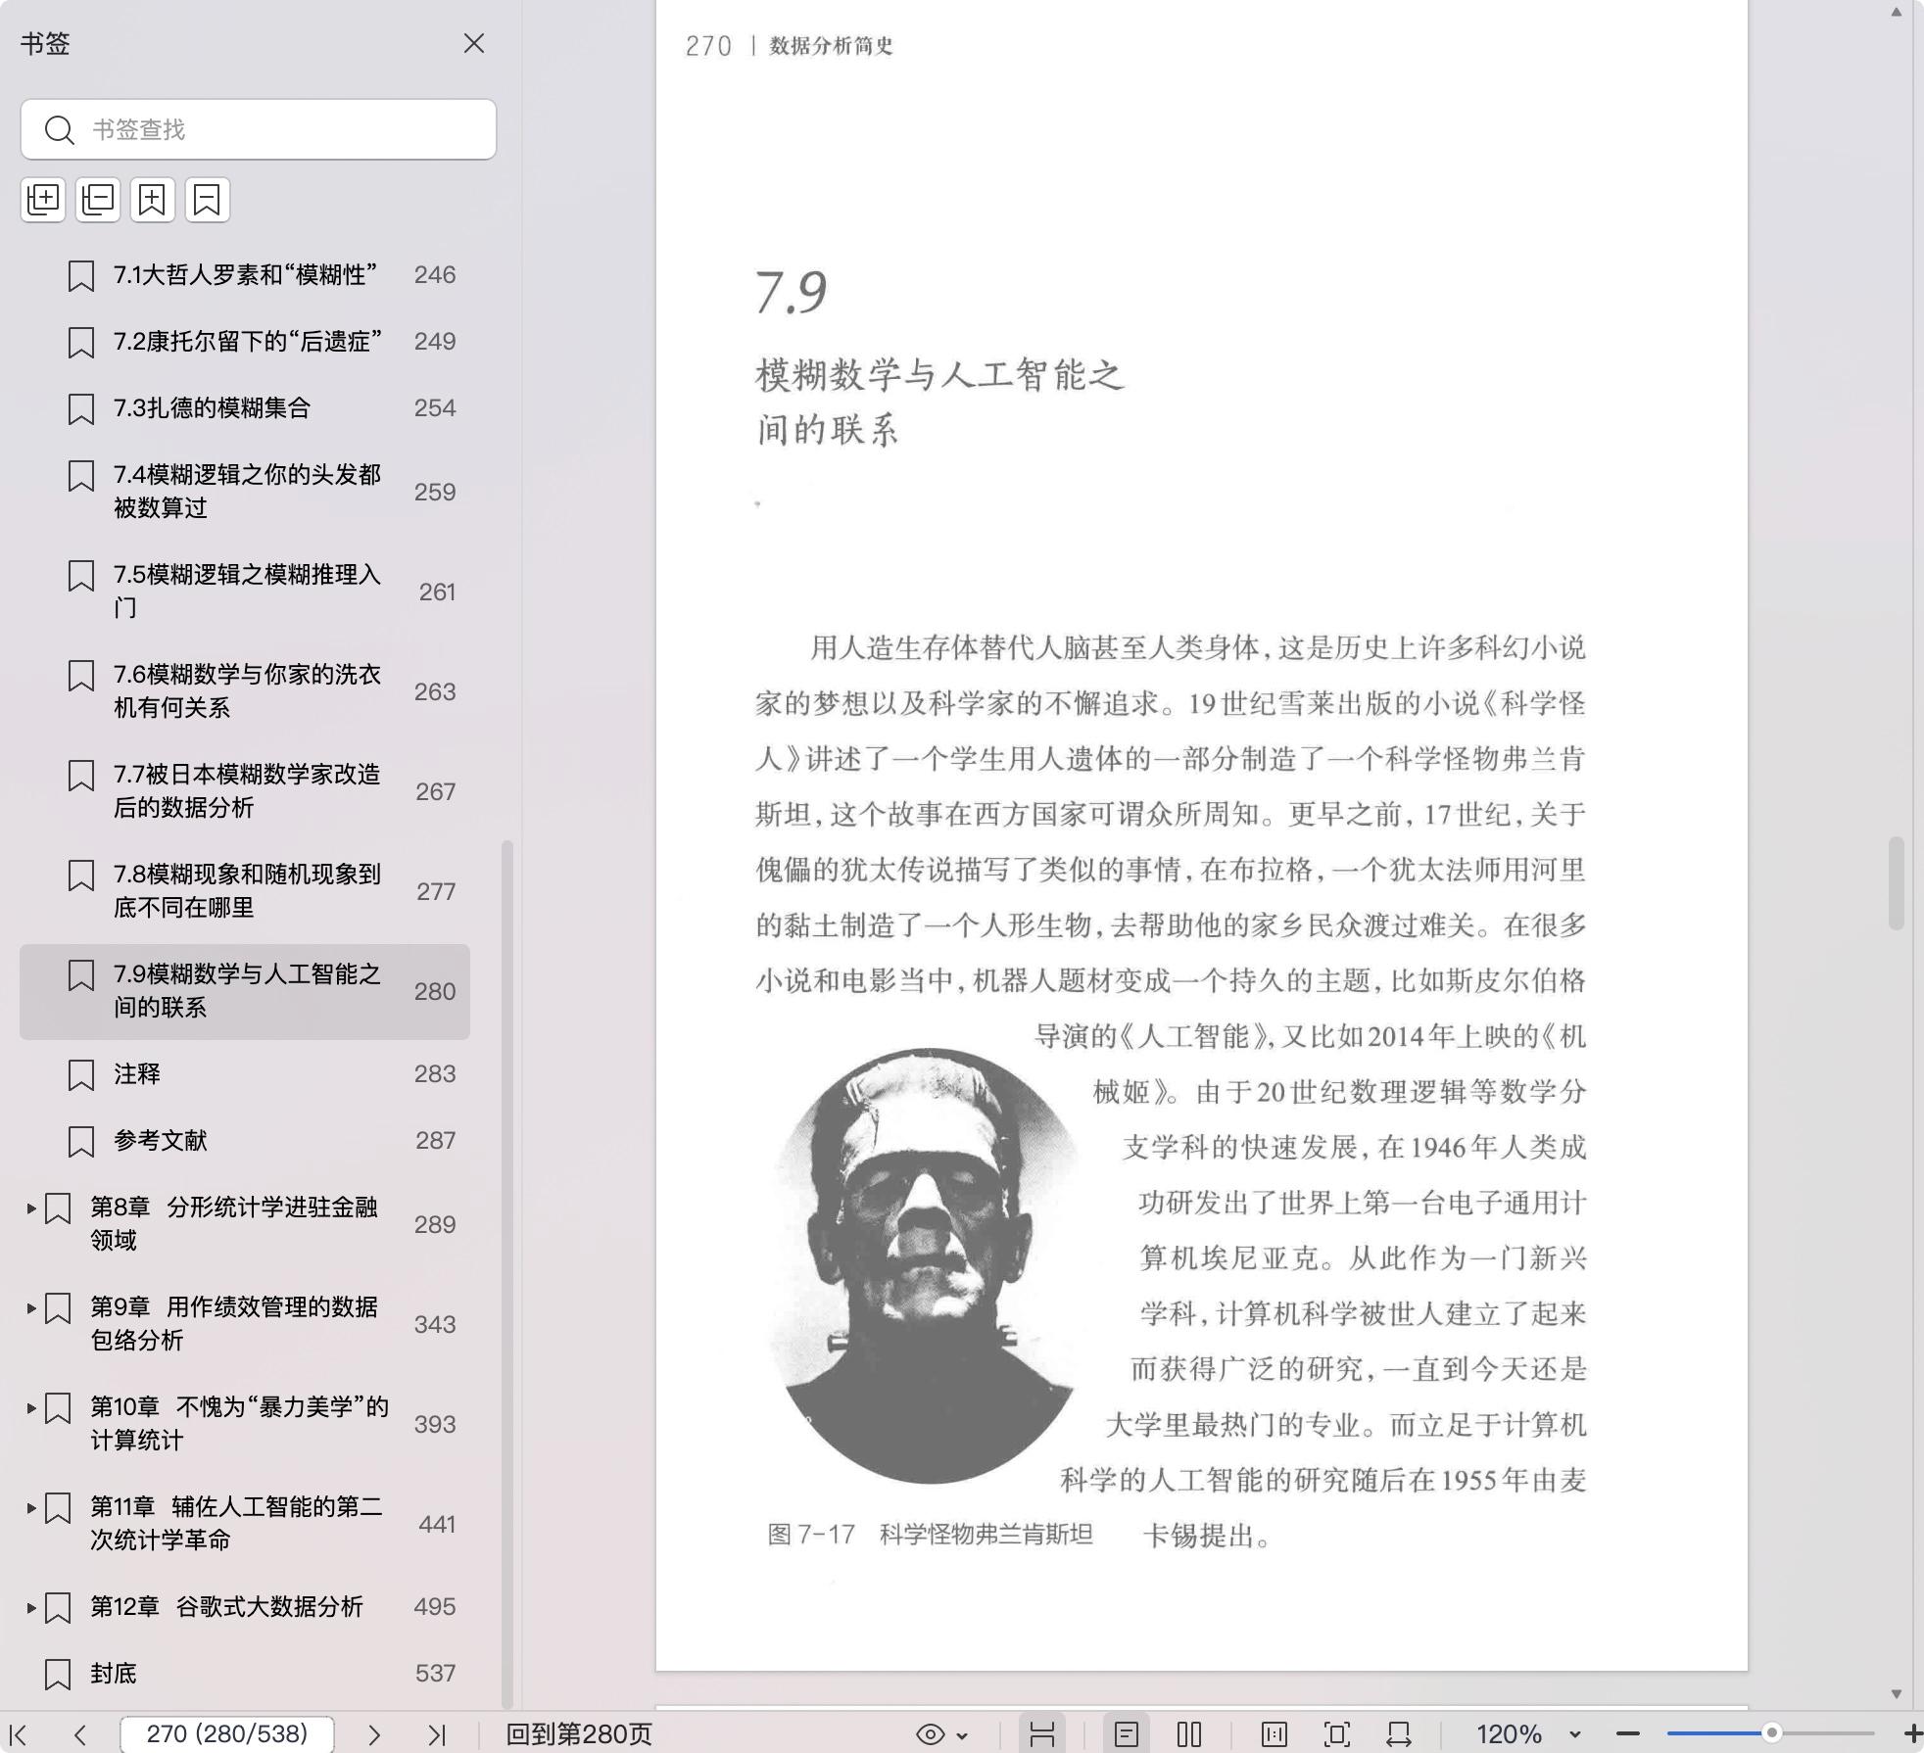Set actual size 1:1 view
Viewport: 1924px width, 1753px height.
click(x=1275, y=1734)
